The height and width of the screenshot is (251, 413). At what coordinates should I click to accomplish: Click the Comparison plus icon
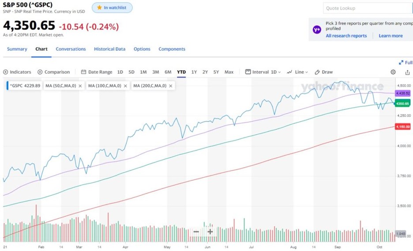click(x=40, y=72)
